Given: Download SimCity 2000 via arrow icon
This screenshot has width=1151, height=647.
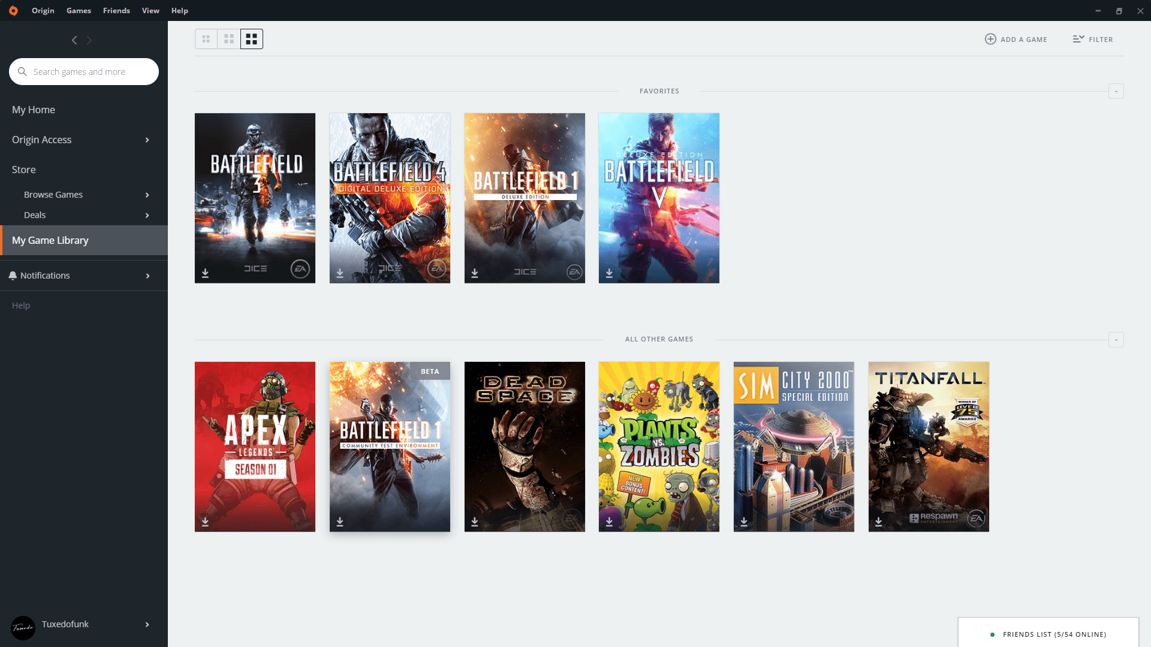Looking at the screenshot, I should pos(744,522).
